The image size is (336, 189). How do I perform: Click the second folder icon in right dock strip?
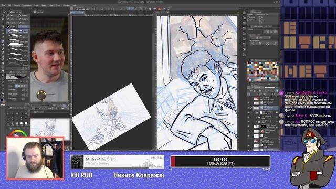[244, 23]
